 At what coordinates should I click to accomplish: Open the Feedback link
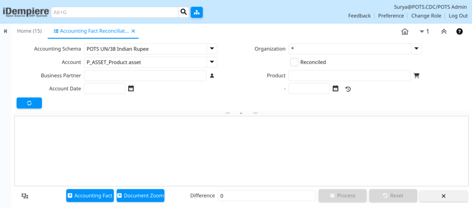tap(360, 16)
